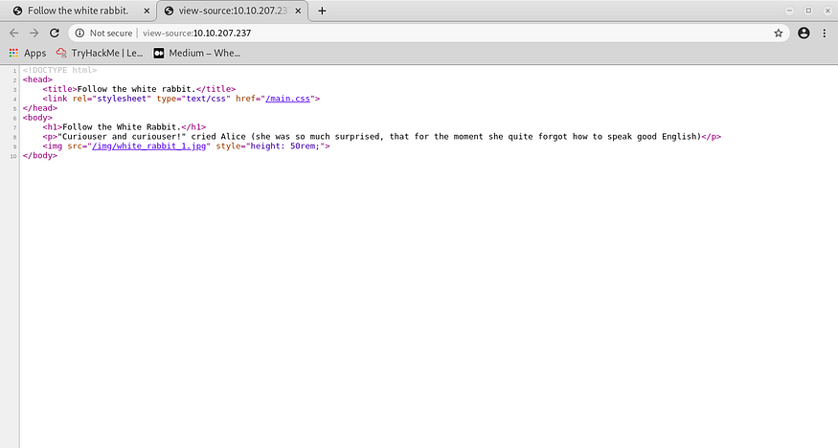Open the Chrome three-dot menu
Screen dimensions: 838x448
click(824, 34)
